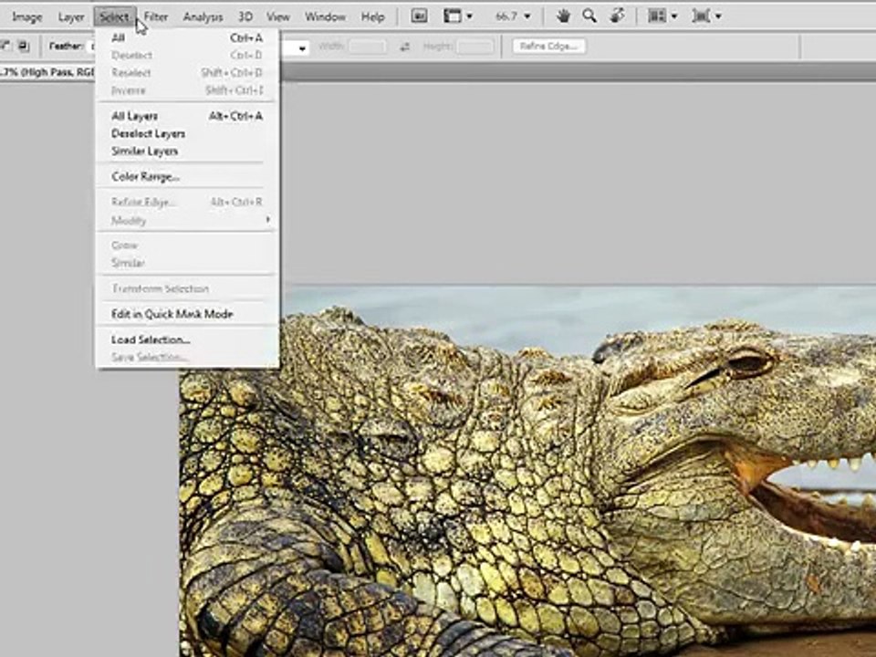This screenshot has width=876, height=657.
Task: Select the Rotate View tool icon
Action: point(617,16)
